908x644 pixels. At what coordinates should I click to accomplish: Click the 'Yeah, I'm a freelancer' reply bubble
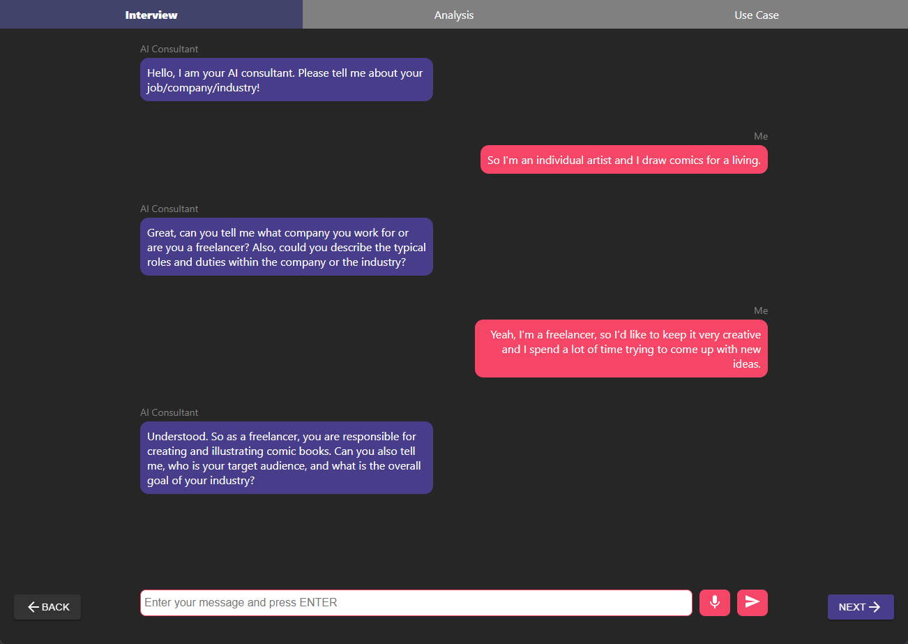[621, 349]
